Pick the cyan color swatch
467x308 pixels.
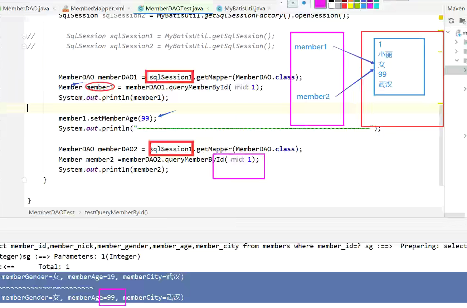[376, 6]
